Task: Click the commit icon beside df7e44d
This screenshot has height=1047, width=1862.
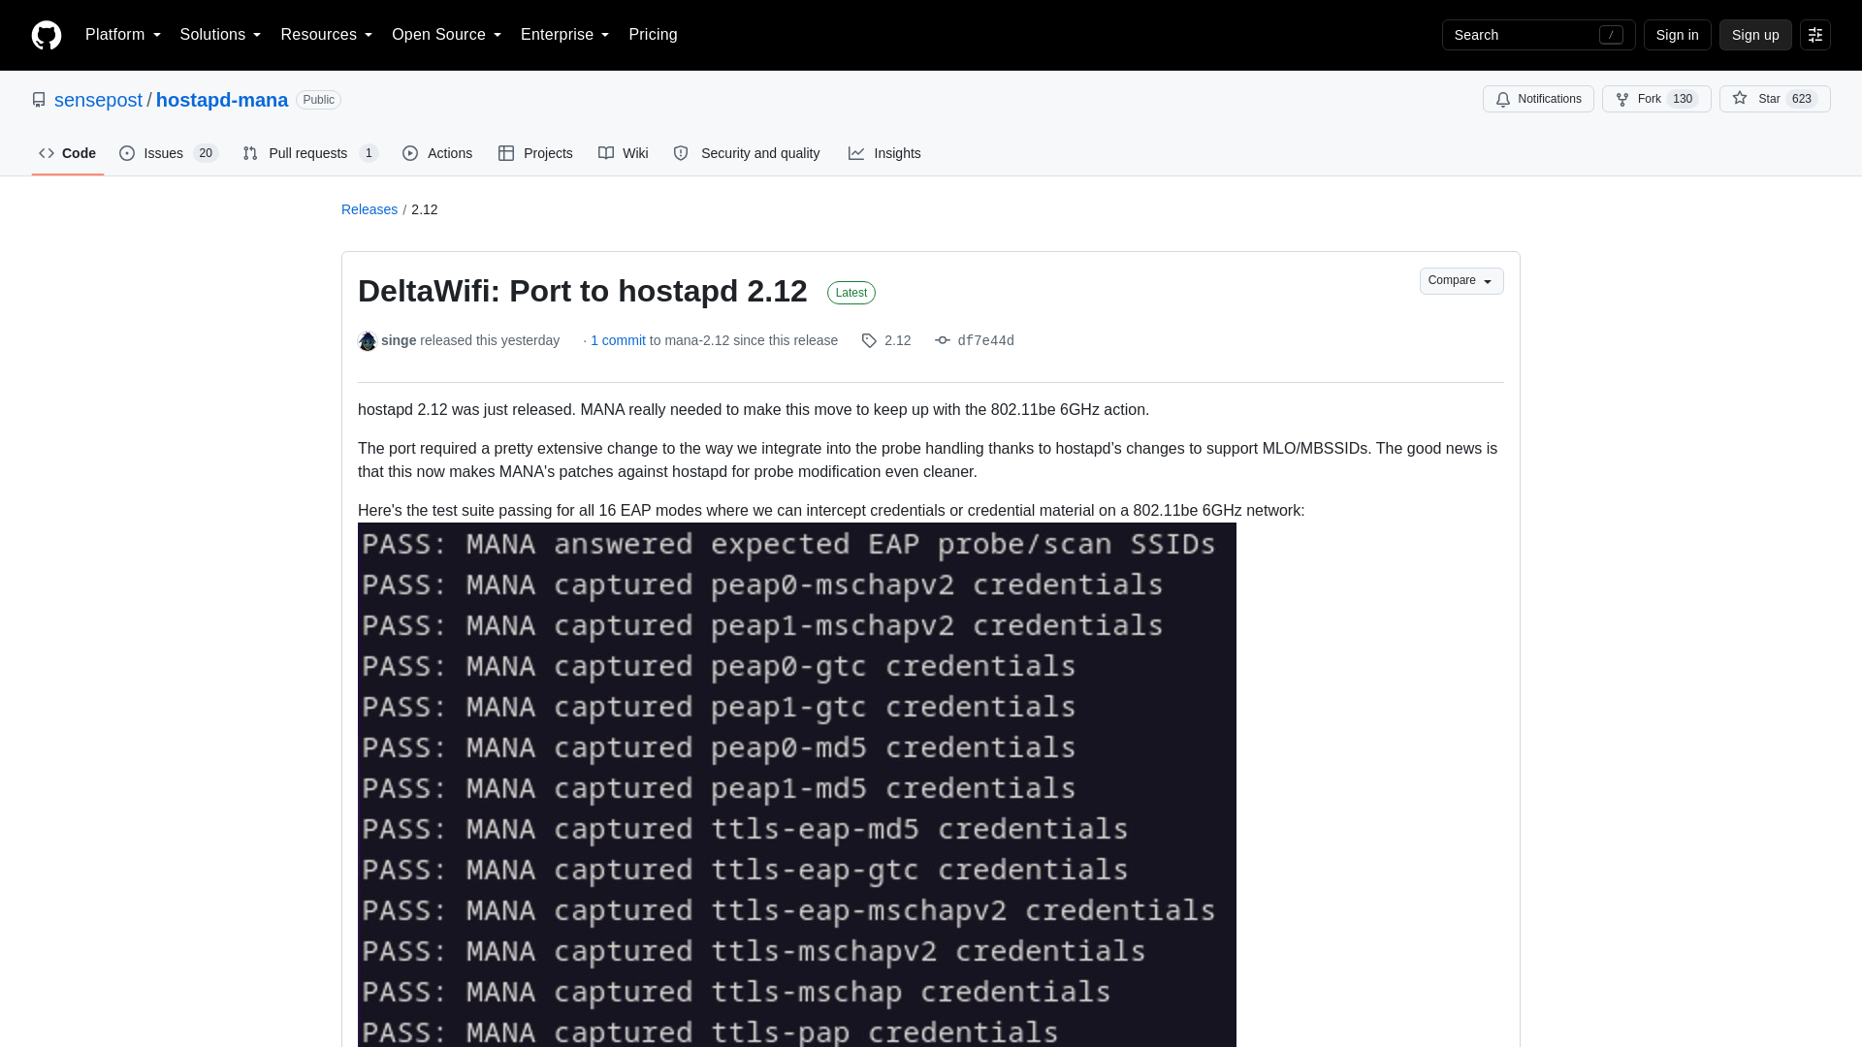Action: click(943, 340)
